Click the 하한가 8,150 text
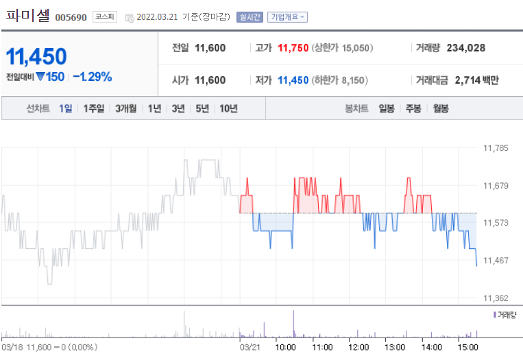The image size is (523, 358). (339, 80)
